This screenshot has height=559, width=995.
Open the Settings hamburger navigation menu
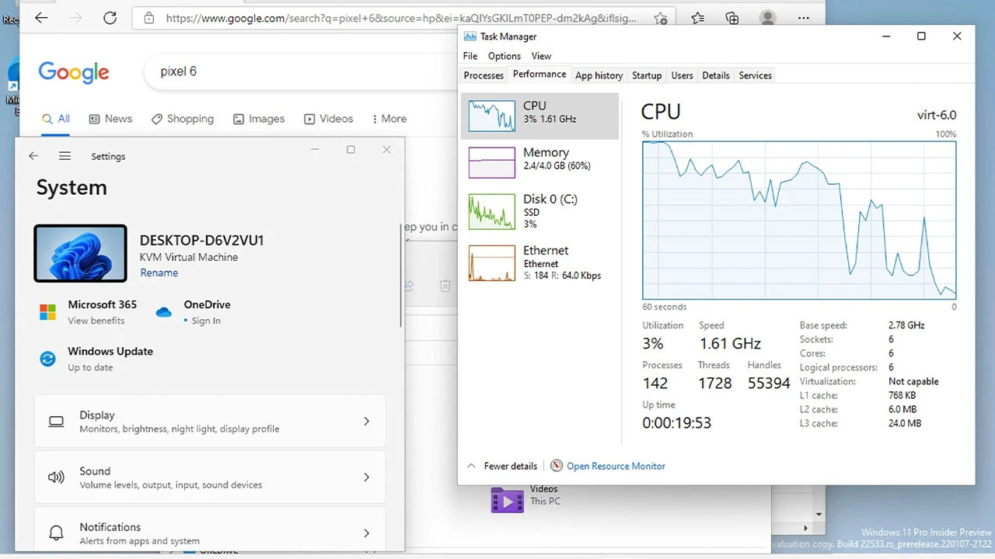[65, 156]
